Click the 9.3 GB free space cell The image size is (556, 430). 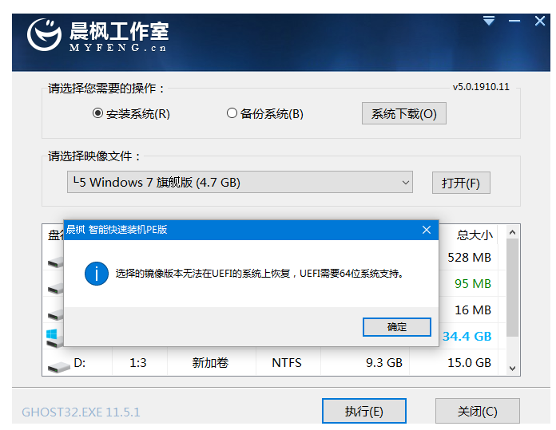pos(384,363)
